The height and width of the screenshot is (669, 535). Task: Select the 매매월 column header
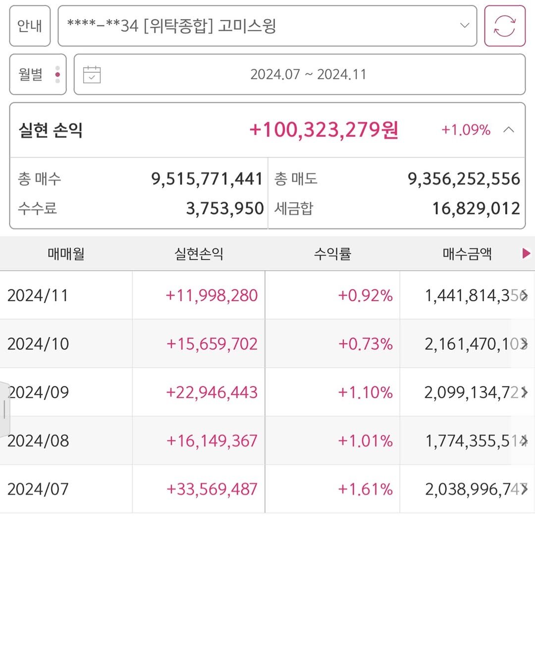pyautogui.click(x=66, y=254)
